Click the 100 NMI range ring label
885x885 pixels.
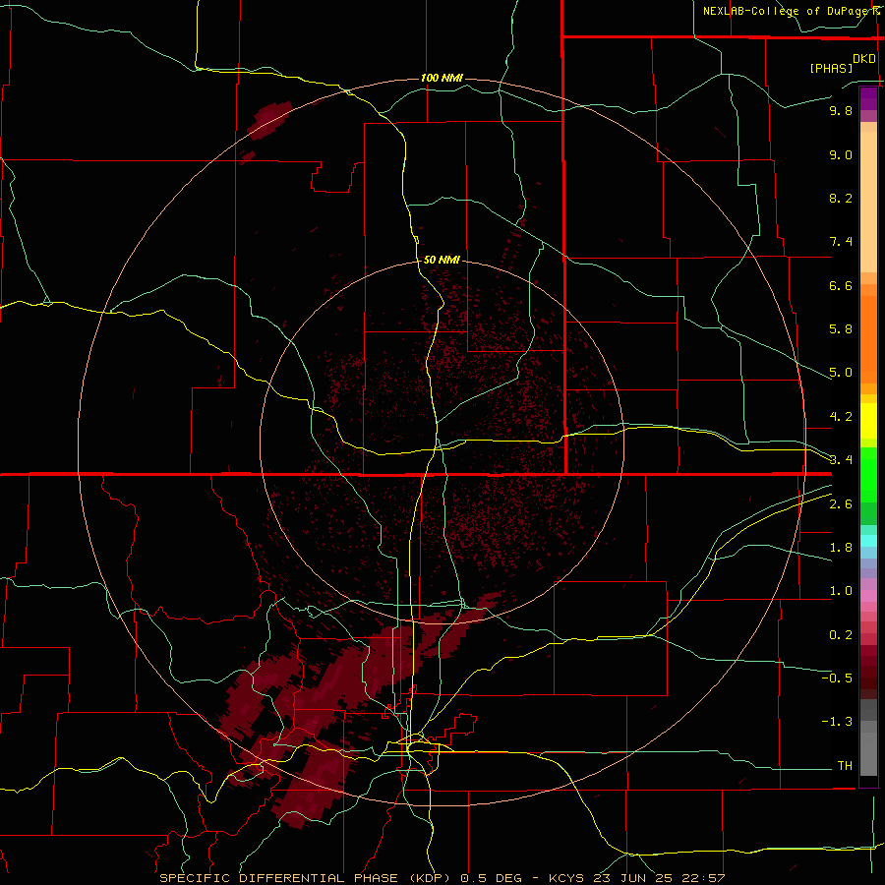[x=442, y=78]
